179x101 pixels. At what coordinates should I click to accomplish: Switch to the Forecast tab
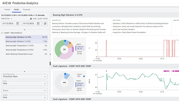click(26, 9)
